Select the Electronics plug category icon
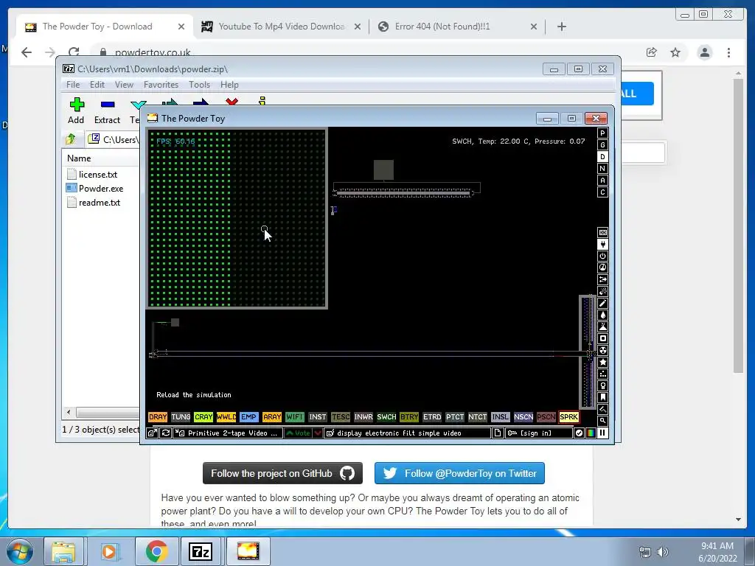Viewport: 755px width, 566px height. click(602, 245)
